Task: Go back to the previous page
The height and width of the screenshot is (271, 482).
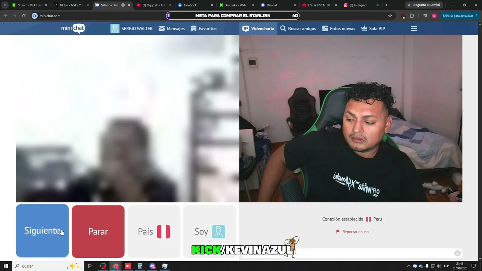Action: 6,16
